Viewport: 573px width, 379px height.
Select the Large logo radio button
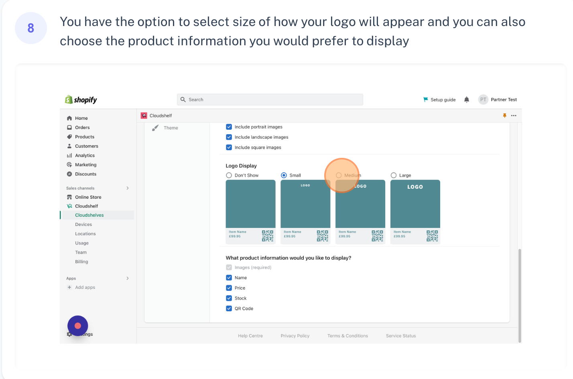(x=394, y=175)
